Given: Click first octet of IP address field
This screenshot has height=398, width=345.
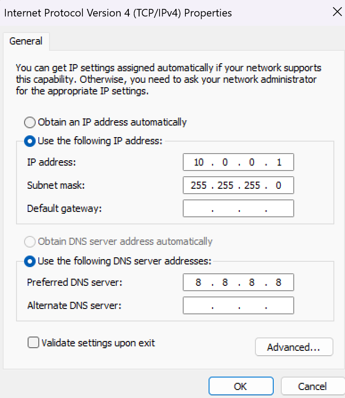Looking at the screenshot, I should point(198,162).
